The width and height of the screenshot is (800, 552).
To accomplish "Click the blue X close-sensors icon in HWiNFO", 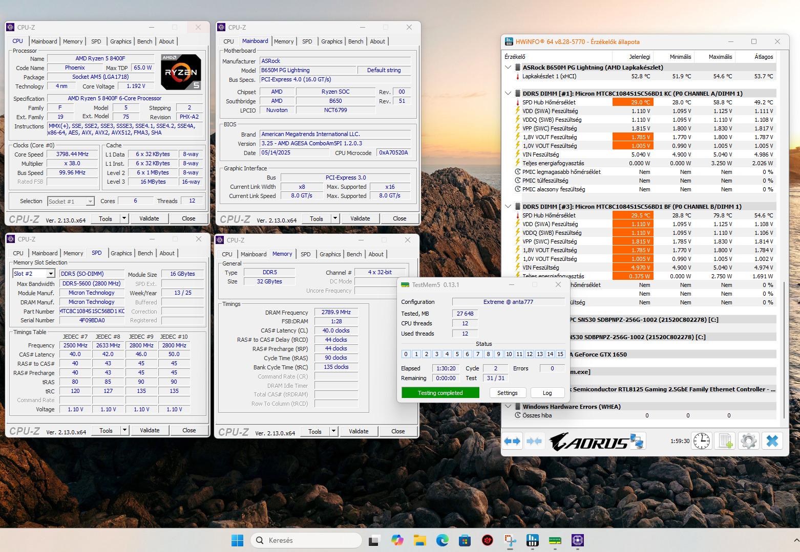I will click(x=772, y=440).
